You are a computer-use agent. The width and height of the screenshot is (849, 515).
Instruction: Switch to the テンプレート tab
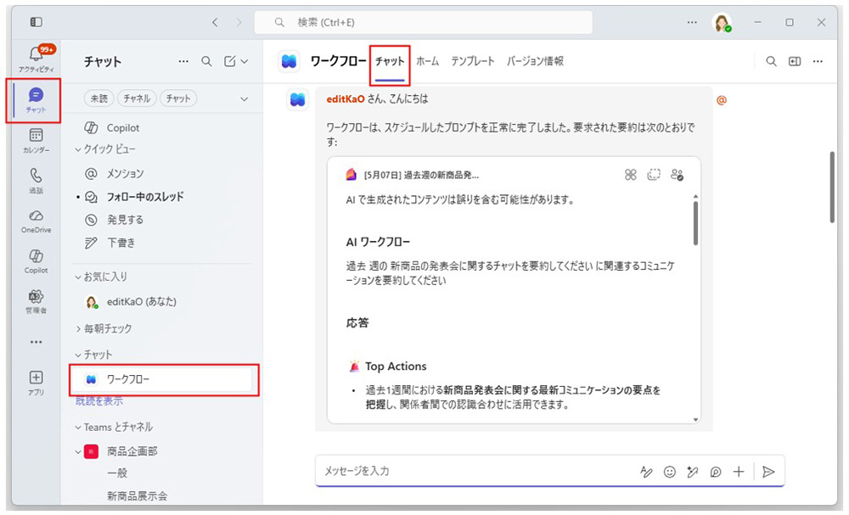pos(473,62)
